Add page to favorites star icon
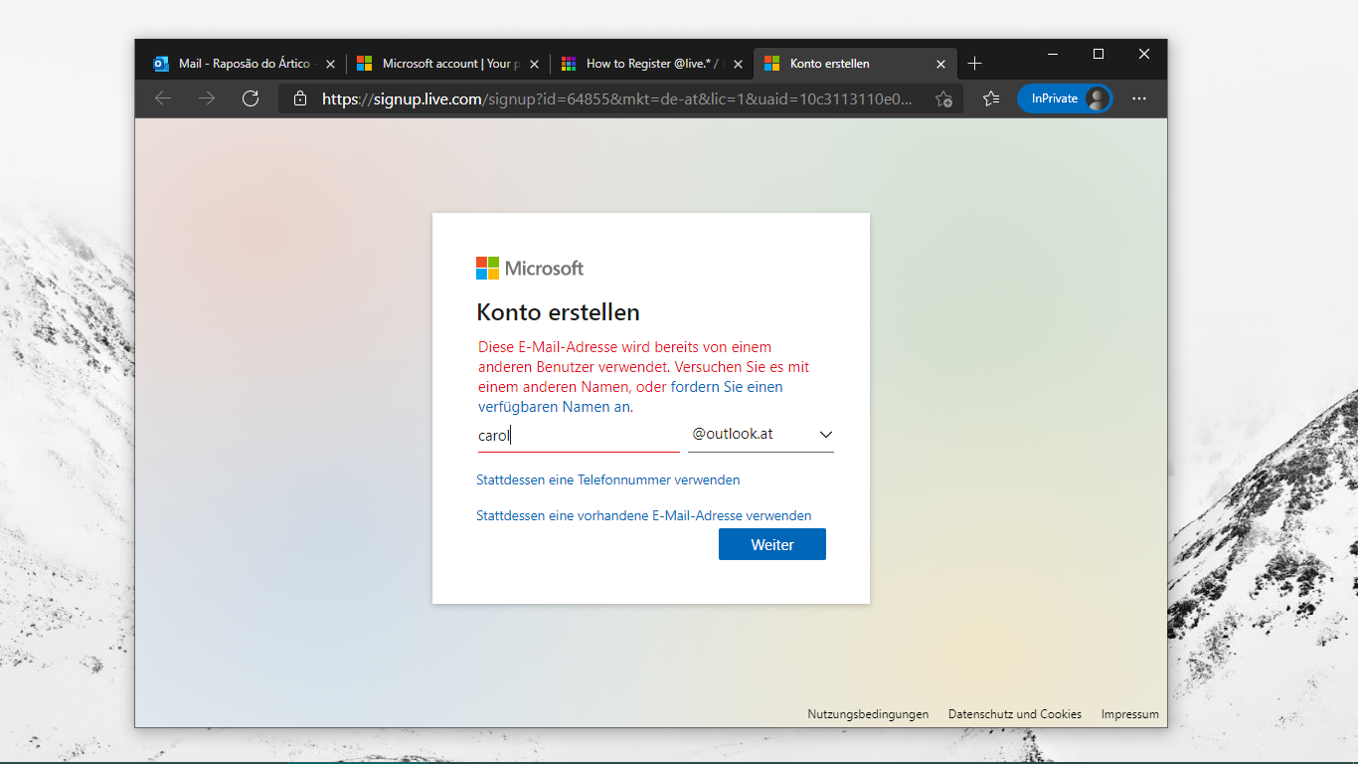 pyautogui.click(x=943, y=98)
